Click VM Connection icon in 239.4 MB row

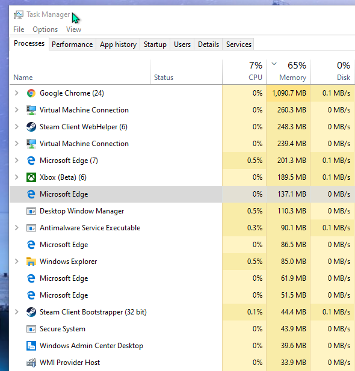31,144
